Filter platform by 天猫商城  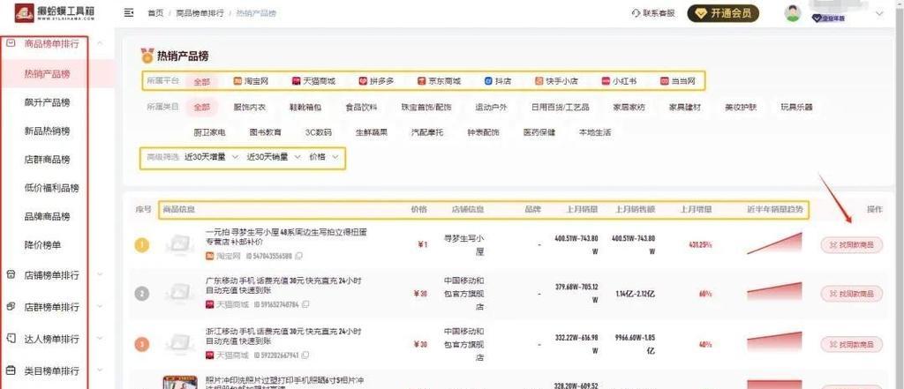click(313, 81)
